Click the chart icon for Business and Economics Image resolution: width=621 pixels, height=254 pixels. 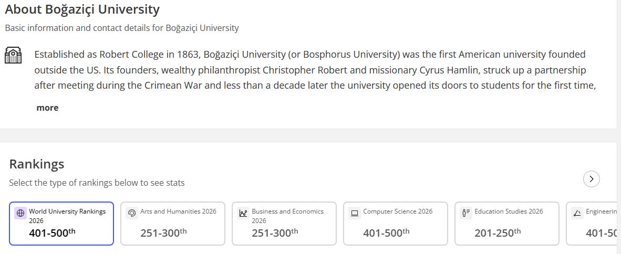tap(243, 213)
